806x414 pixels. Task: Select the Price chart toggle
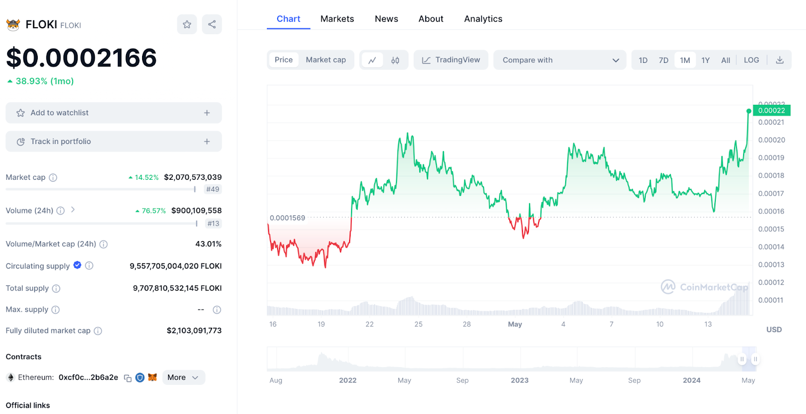point(284,60)
